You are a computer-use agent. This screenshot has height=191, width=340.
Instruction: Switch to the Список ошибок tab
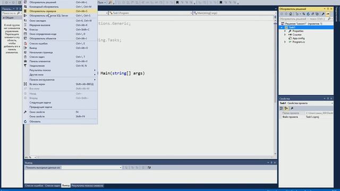point(34,186)
